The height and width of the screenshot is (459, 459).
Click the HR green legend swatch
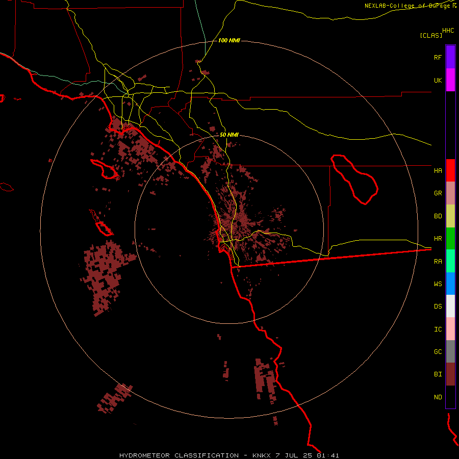[450, 239]
